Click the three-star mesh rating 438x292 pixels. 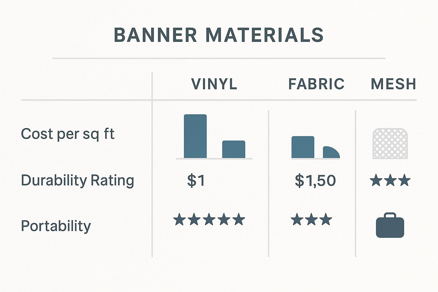(390, 181)
